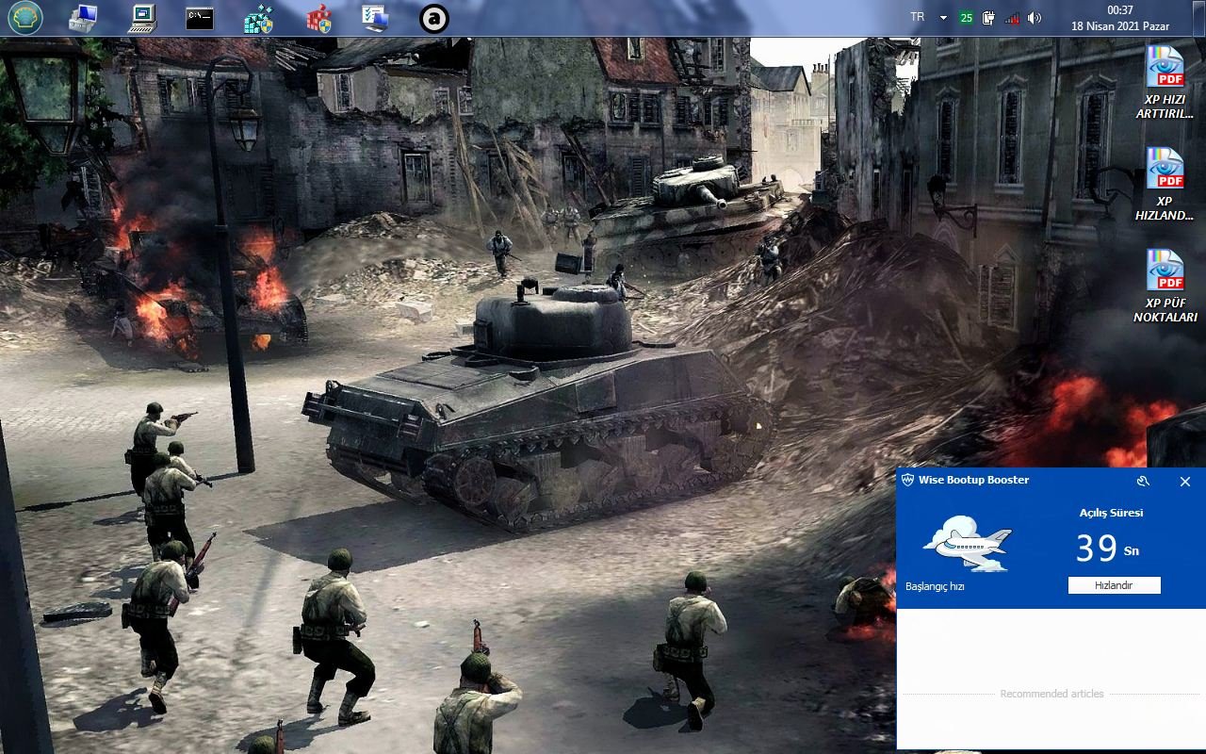Launch the computer with keyboard taskbar icon

pyautogui.click(x=142, y=18)
